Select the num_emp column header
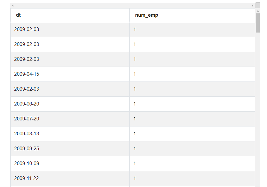The image size is (267, 187). click(x=146, y=15)
